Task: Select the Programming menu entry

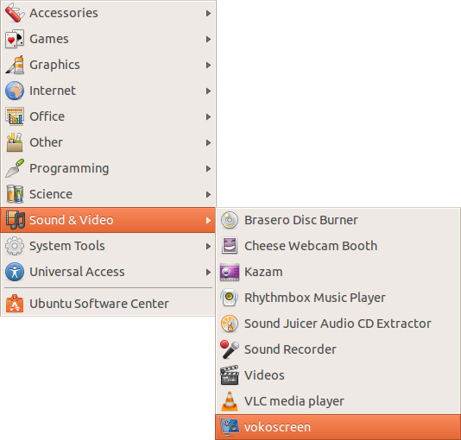Action: (x=108, y=168)
